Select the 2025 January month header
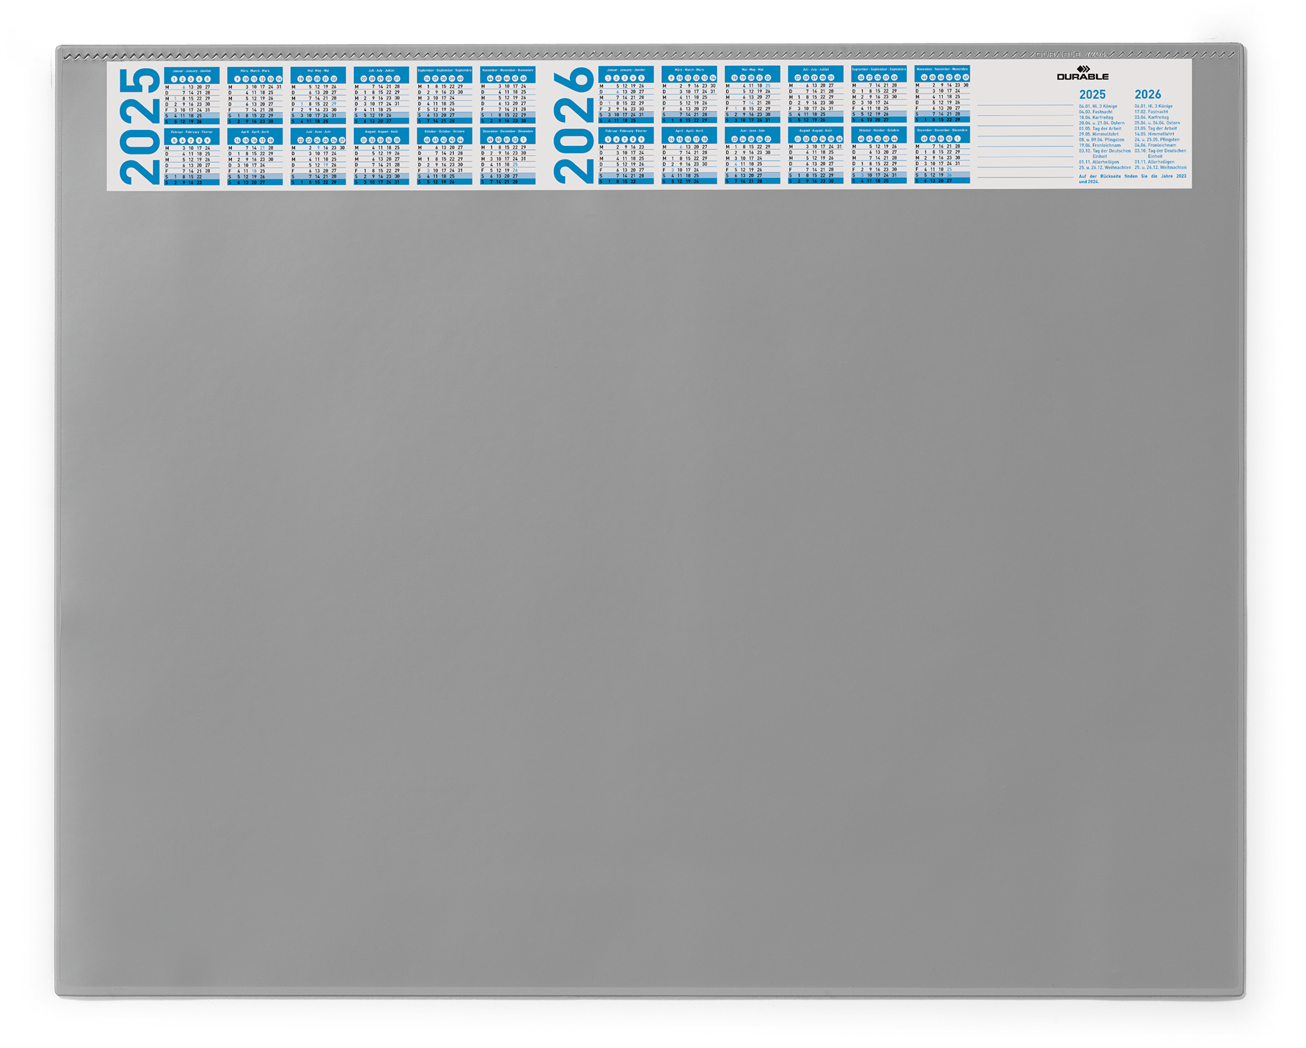The image size is (1306, 1048). tap(191, 71)
